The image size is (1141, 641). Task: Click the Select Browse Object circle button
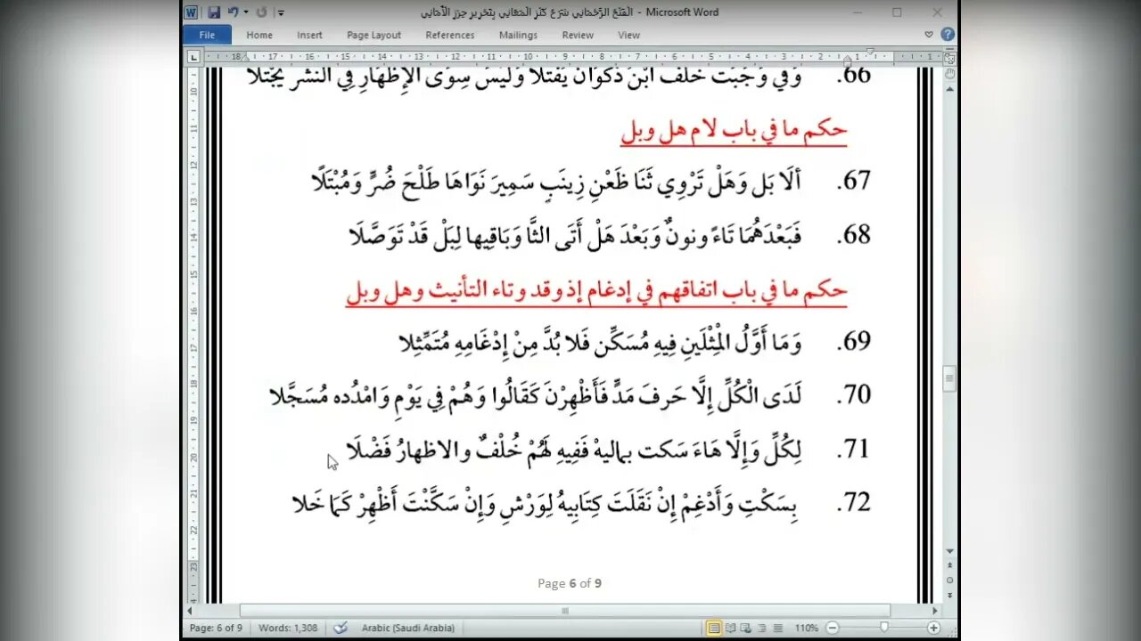pyautogui.click(x=949, y=581)
